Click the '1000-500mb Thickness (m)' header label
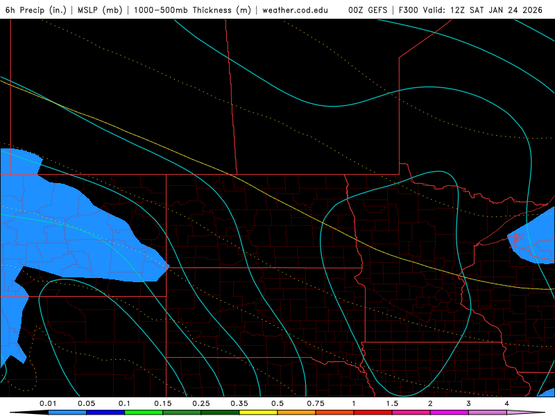Screen dimensions: 555x416 point(192,10)
